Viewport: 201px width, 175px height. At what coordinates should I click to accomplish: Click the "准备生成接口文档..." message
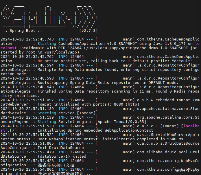pyautogui.click(x=59, y=165)
